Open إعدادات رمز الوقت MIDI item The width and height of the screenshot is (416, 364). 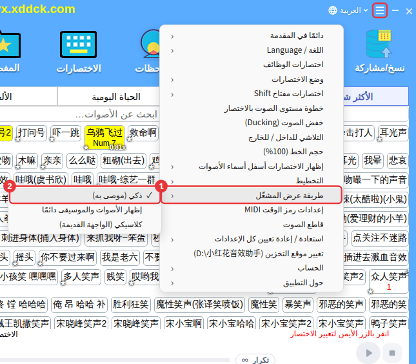pos(252,210)
